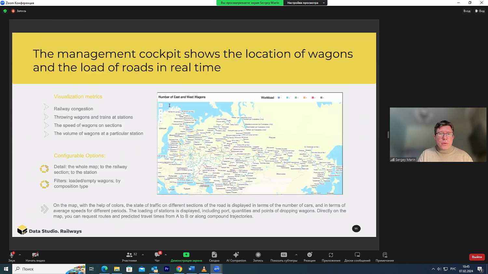488x274 pixels.
Task: Open VLC media player from taskbar
Action: coord(204,269)
